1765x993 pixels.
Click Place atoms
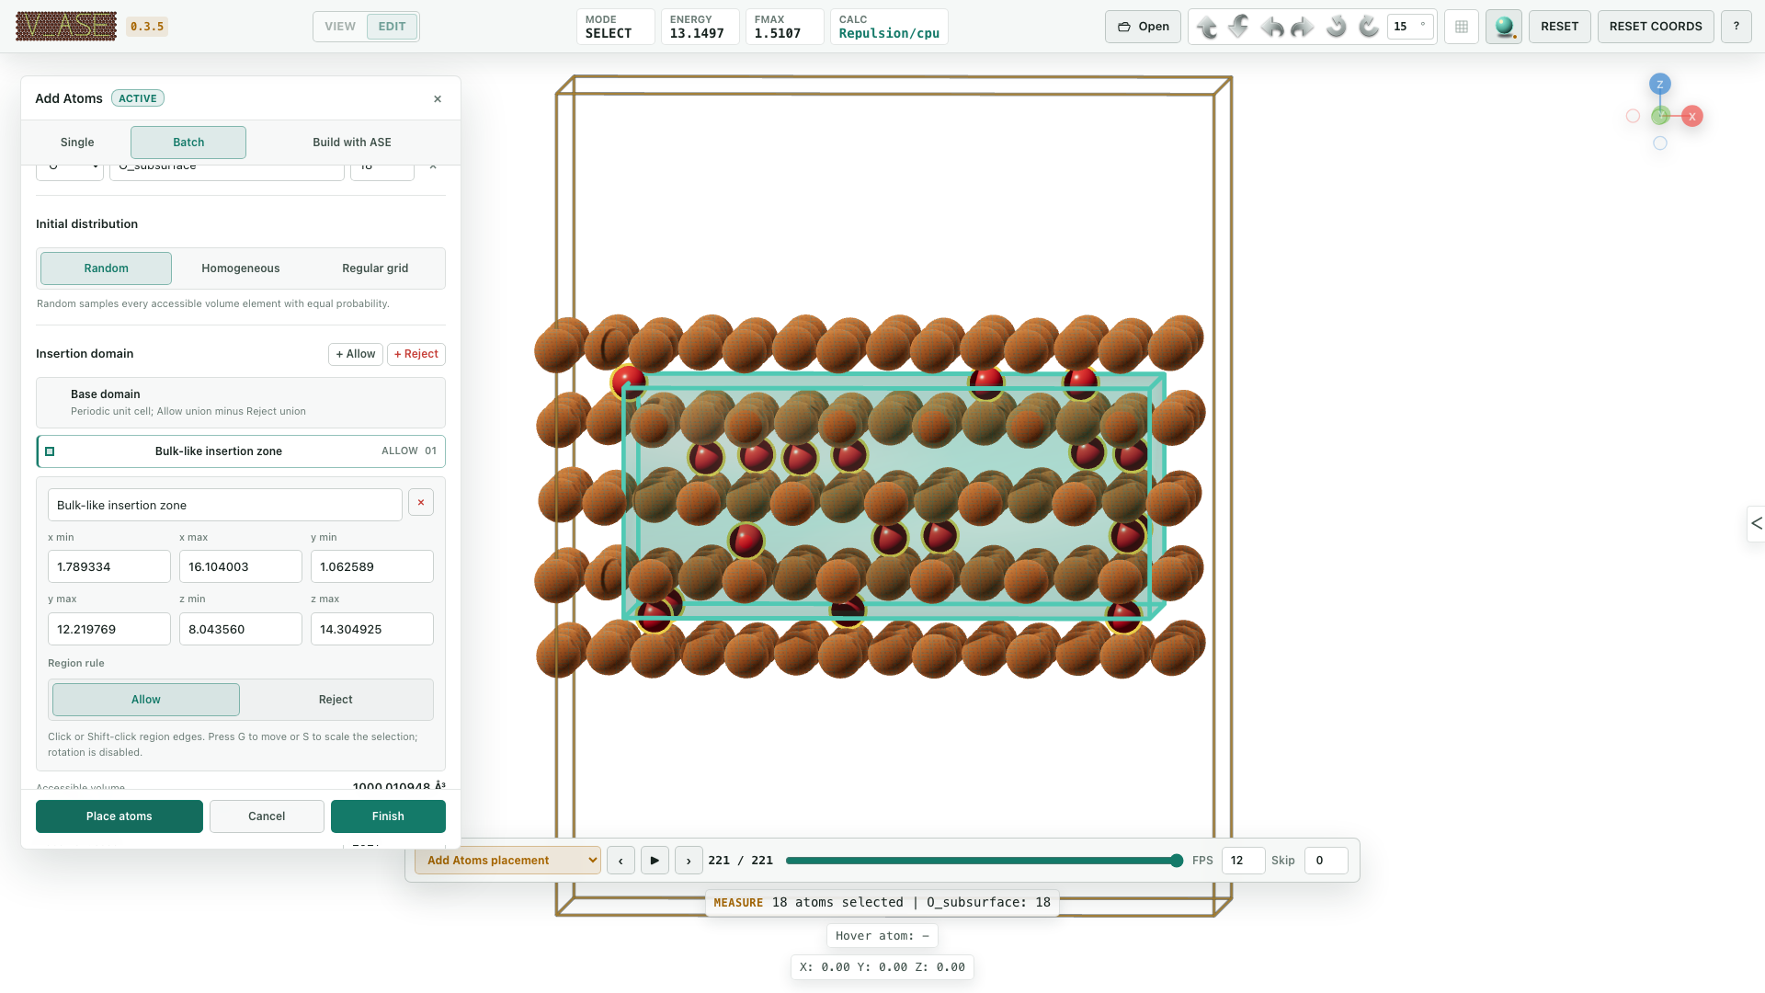click(x=120, y=816)
